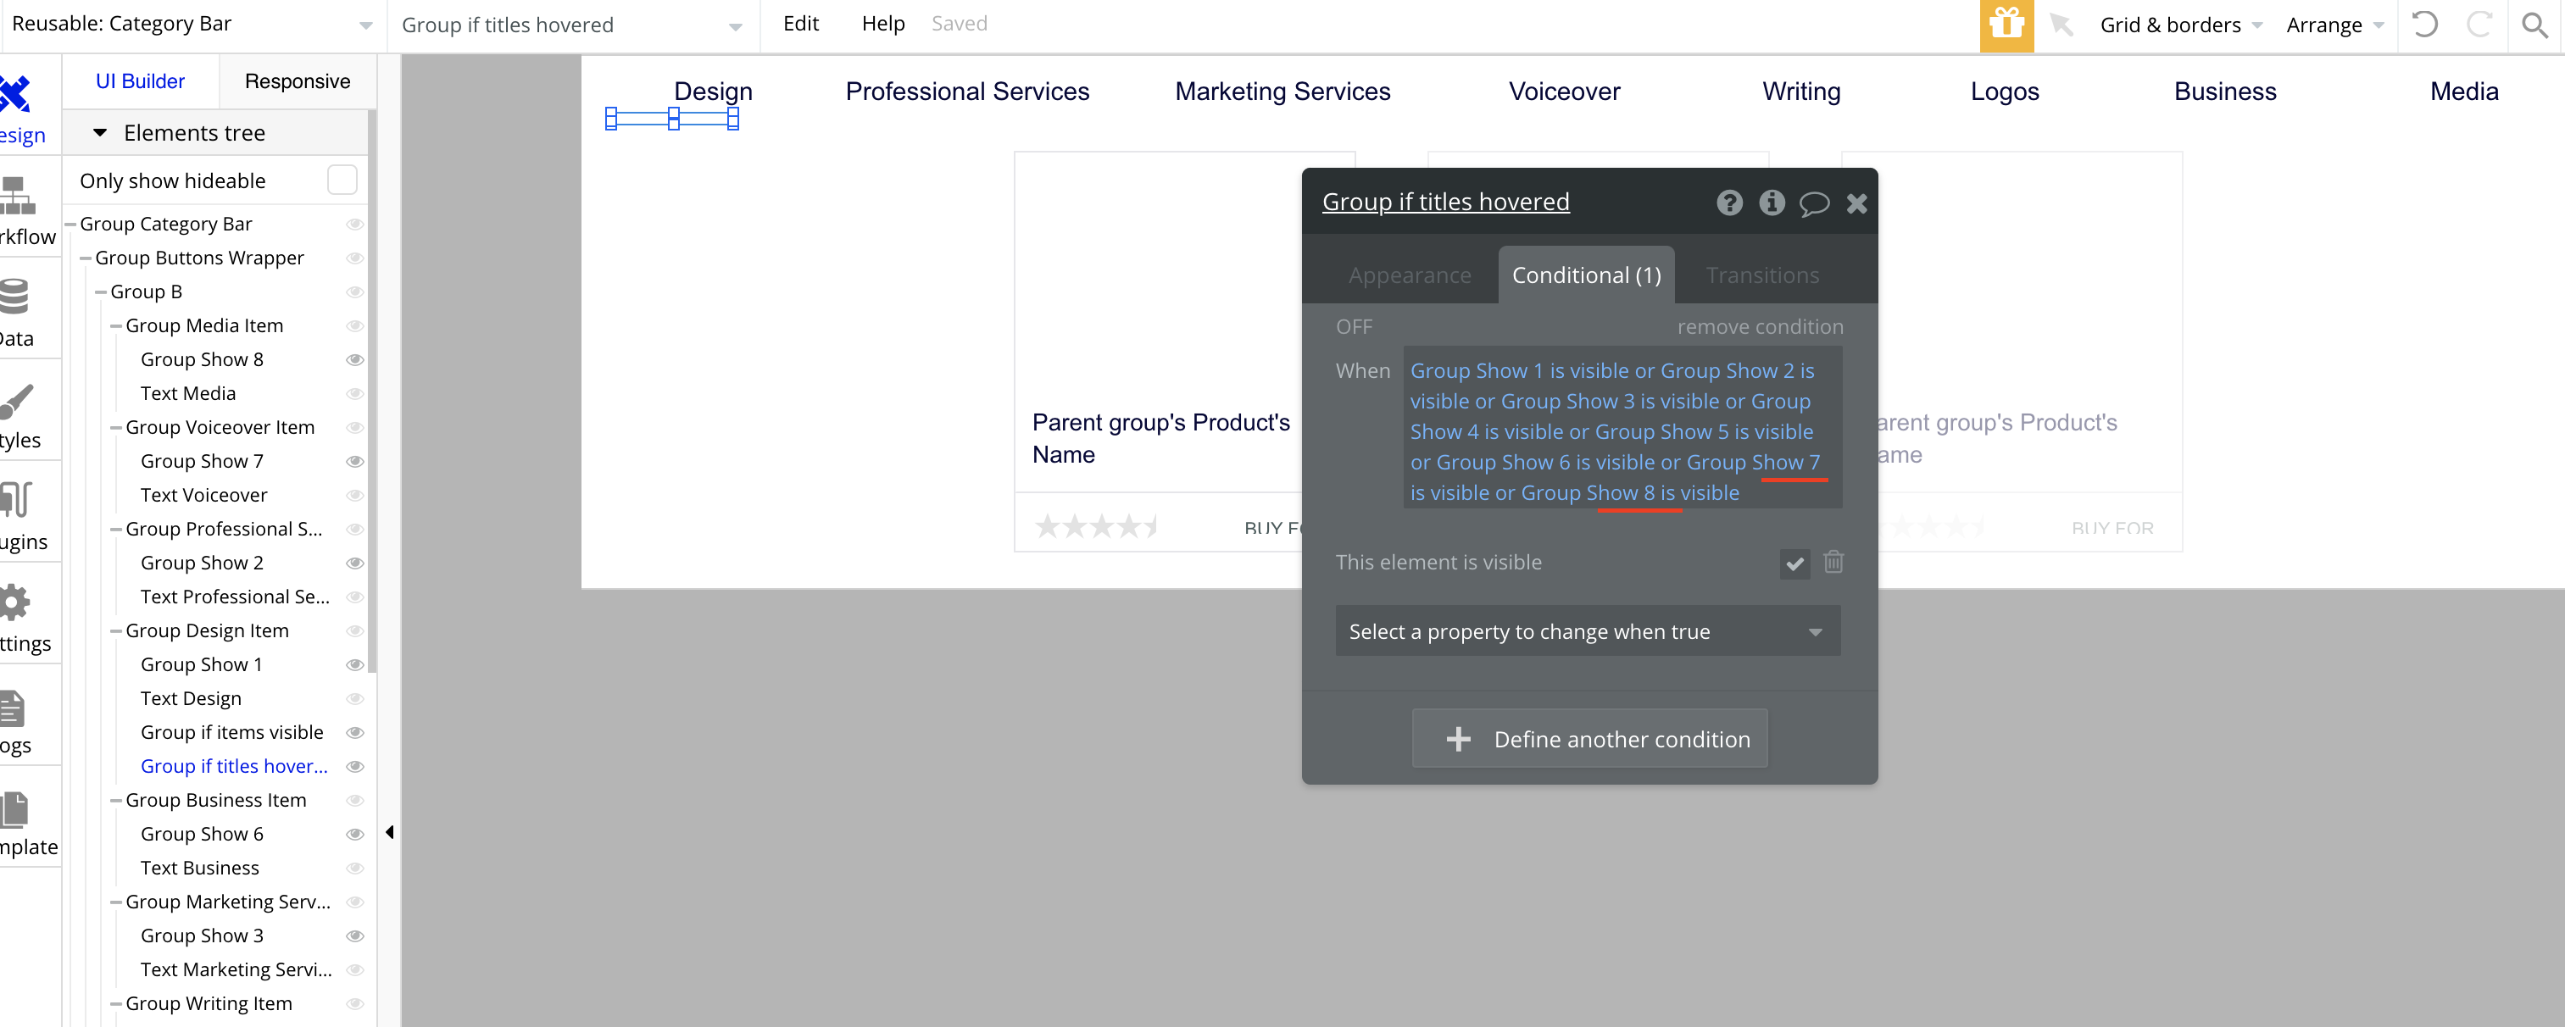Select Text Design in the elements tree
Screen dimensions: 2565x1027
click(x=190, y=698)
